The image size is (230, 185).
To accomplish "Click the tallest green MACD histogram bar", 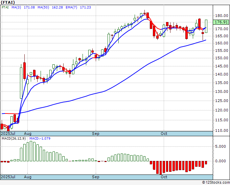I will pyautogui.click(x=31, y=151).
